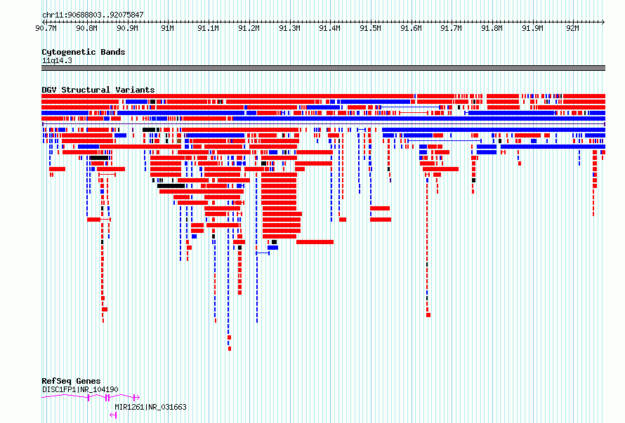Click the chr11:90688803..92075847 region label
The height and width of the screenshot is (423, 625).
tap(93, 15)
